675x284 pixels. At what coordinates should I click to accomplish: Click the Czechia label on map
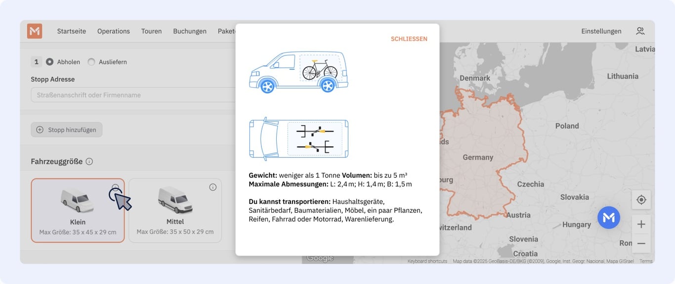(x=531, y=184)
